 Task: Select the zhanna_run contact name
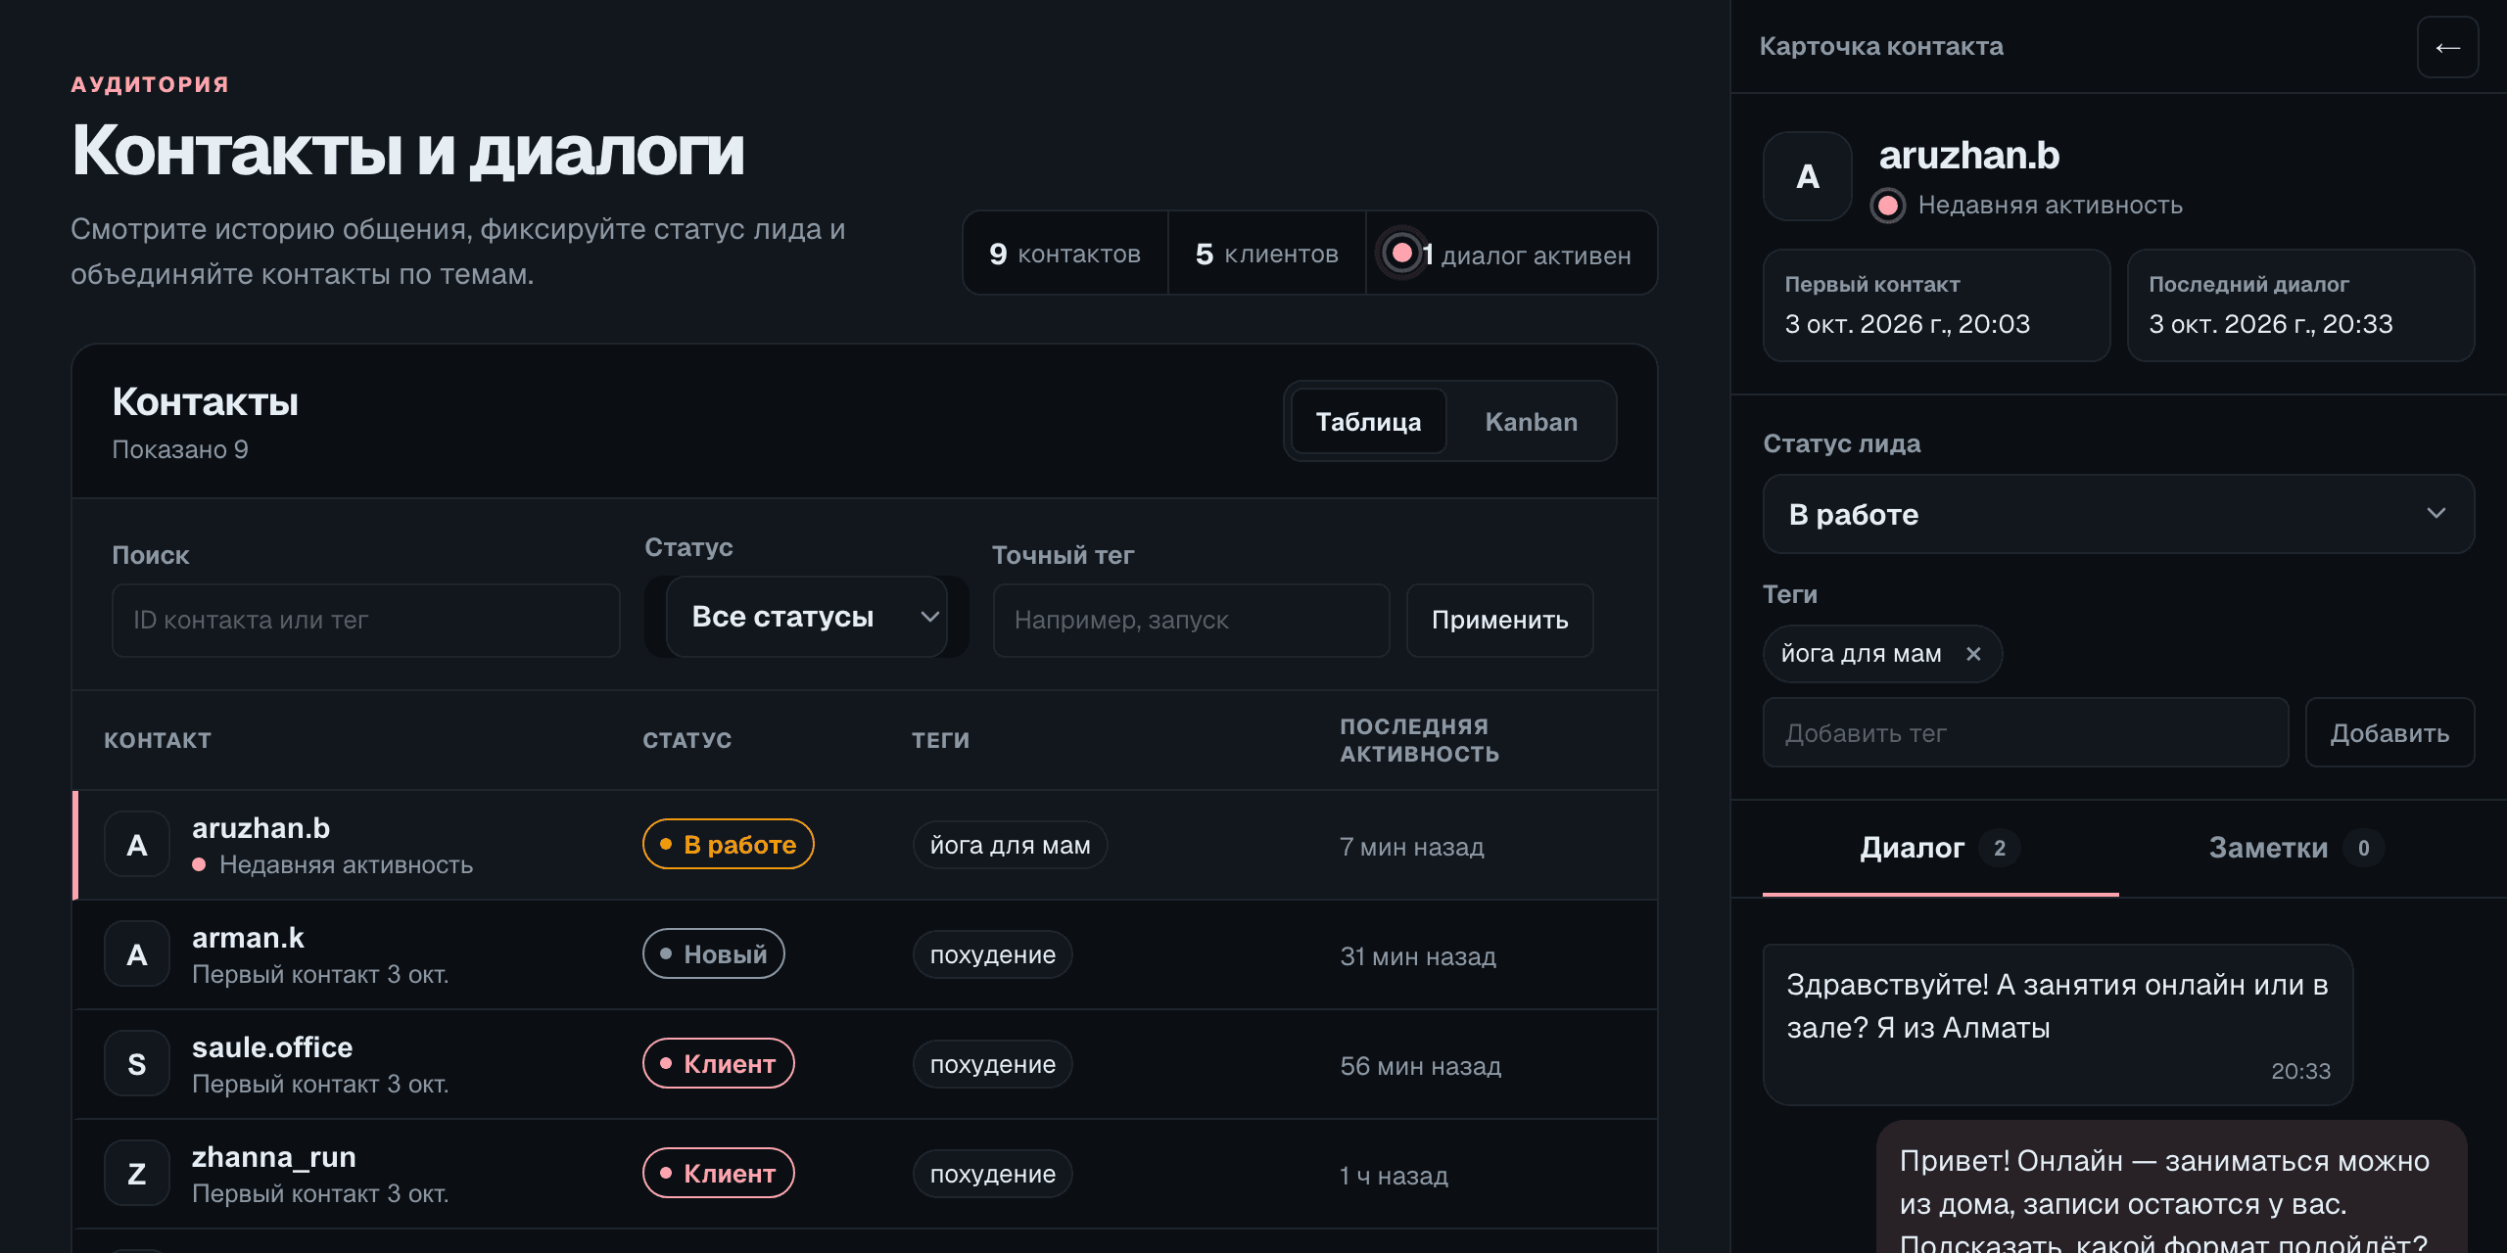click(274, 1157)
